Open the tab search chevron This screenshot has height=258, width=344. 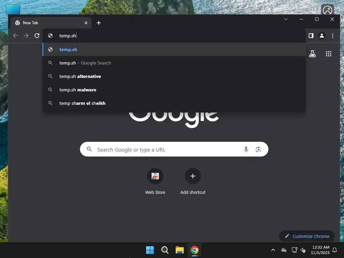[286, 19]
